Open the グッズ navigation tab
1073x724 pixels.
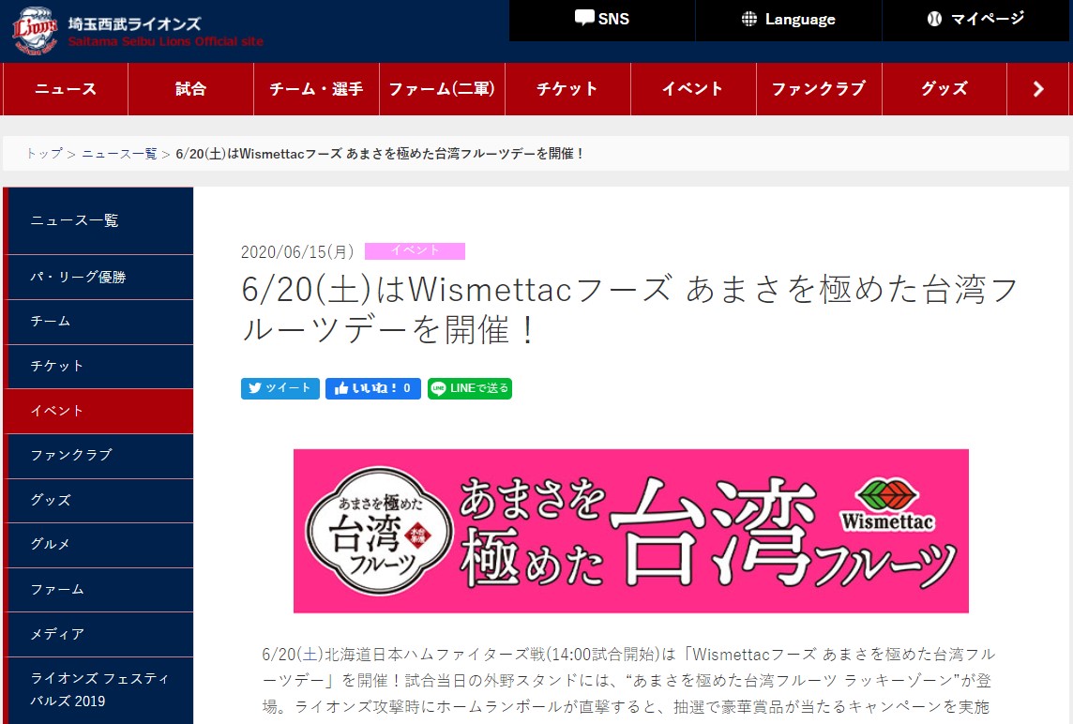[x=945, y=89]
